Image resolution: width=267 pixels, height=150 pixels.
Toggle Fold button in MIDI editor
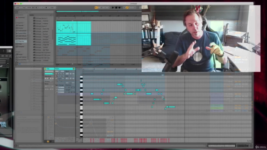[x=78, y=69]
